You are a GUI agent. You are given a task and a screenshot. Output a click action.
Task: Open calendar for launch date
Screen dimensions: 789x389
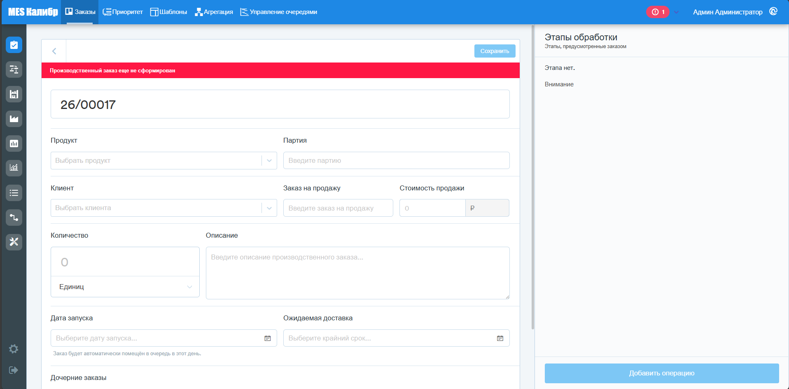click(x=268, y=338)
